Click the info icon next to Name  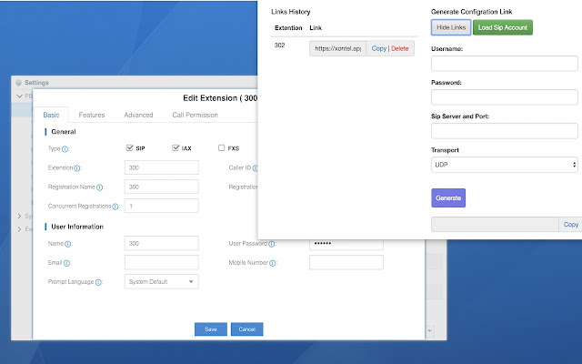coord(68,244)
